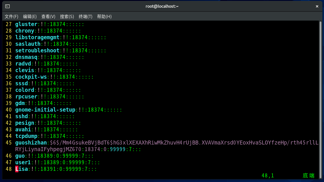Open the 编辑(E) menu
The image size is (324, 182).
click(x=30, y=17)
